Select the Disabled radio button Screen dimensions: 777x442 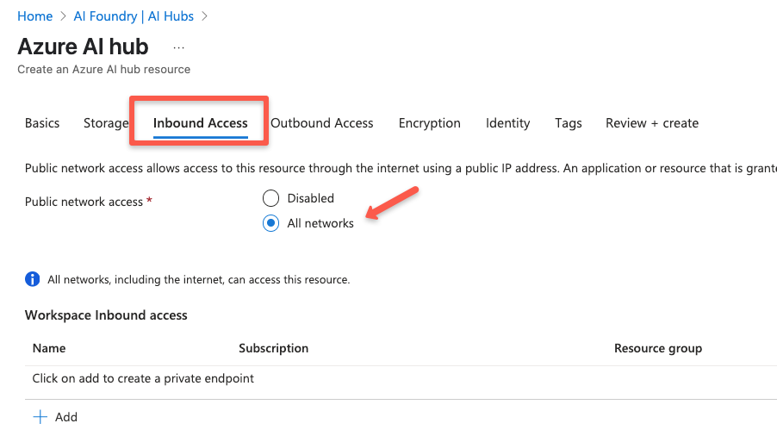270,198
